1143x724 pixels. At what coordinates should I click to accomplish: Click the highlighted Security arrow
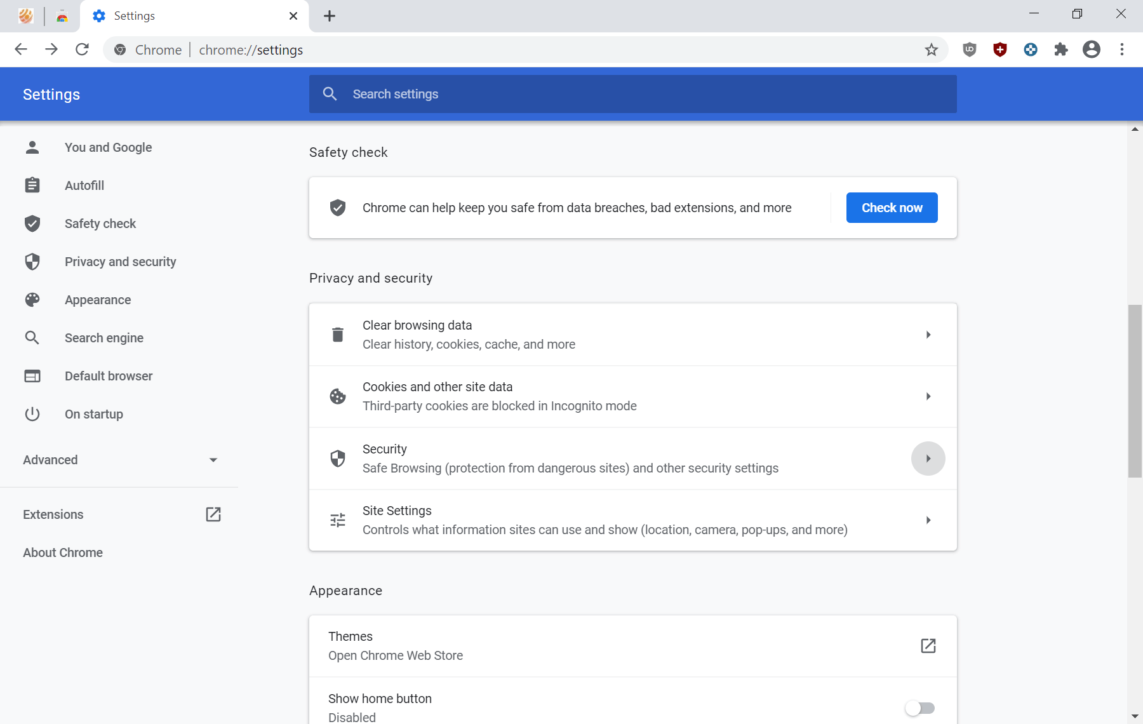coord(928,459)
